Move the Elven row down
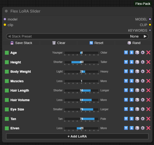154x145 pixels. 131,128
